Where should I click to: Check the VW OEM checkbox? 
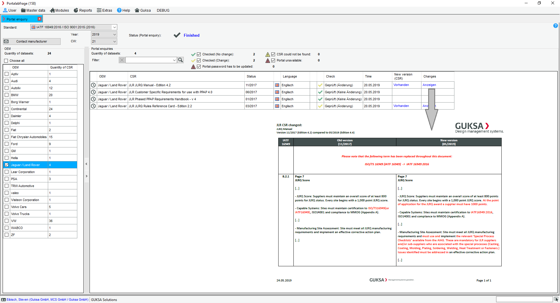pyautogui.click(x=7, y=221)
